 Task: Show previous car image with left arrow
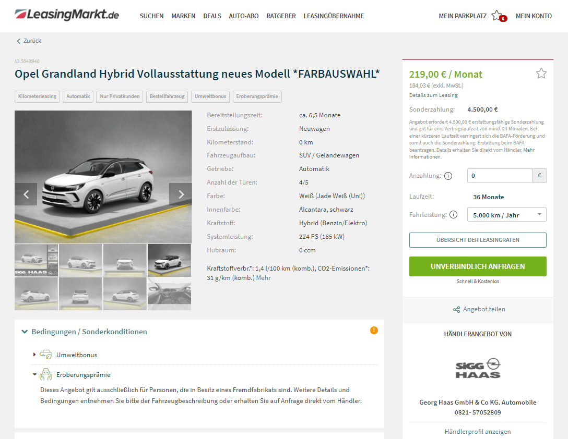(x=26, y=194)
